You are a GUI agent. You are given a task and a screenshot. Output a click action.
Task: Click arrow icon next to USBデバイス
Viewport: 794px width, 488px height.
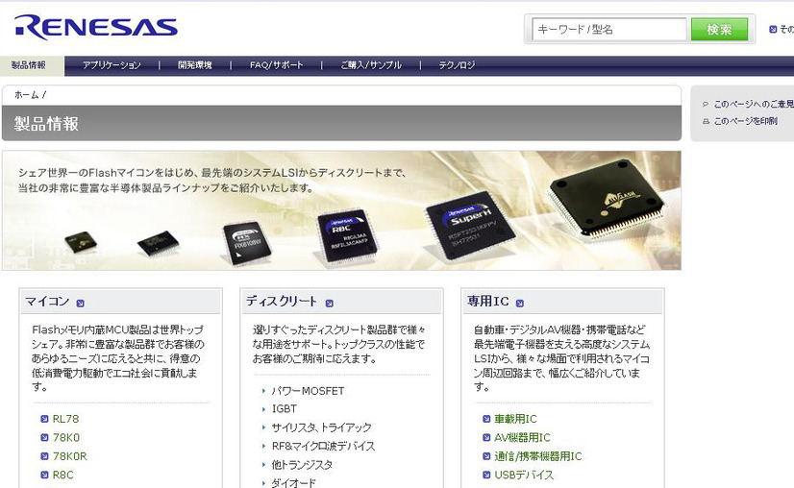(x=486, y=475)
